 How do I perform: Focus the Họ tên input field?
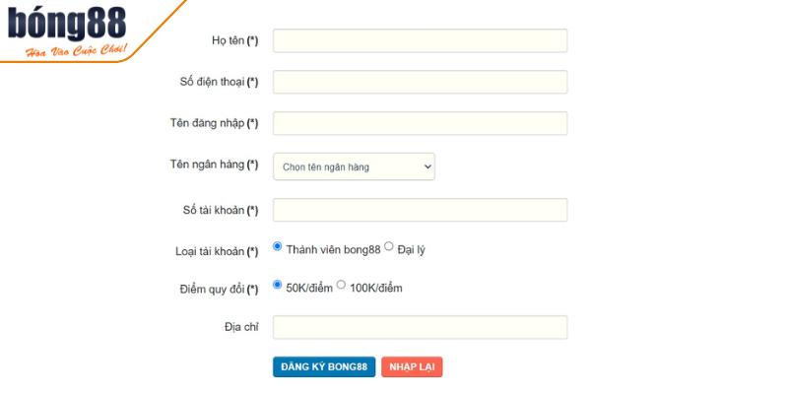[x=420, y=40]
